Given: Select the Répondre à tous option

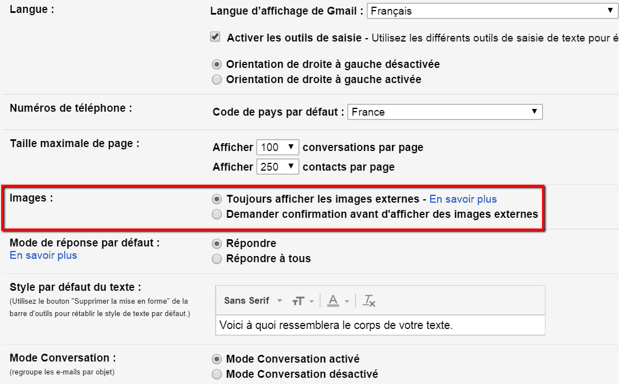Looking at the screenshot, I should click(217, 259).
